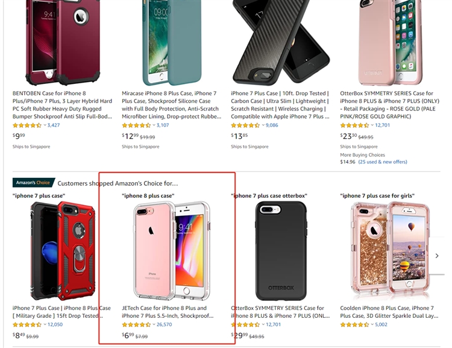Open the 5,002 reviews count link
The image size is (452, 348).
tap(380, 324)
